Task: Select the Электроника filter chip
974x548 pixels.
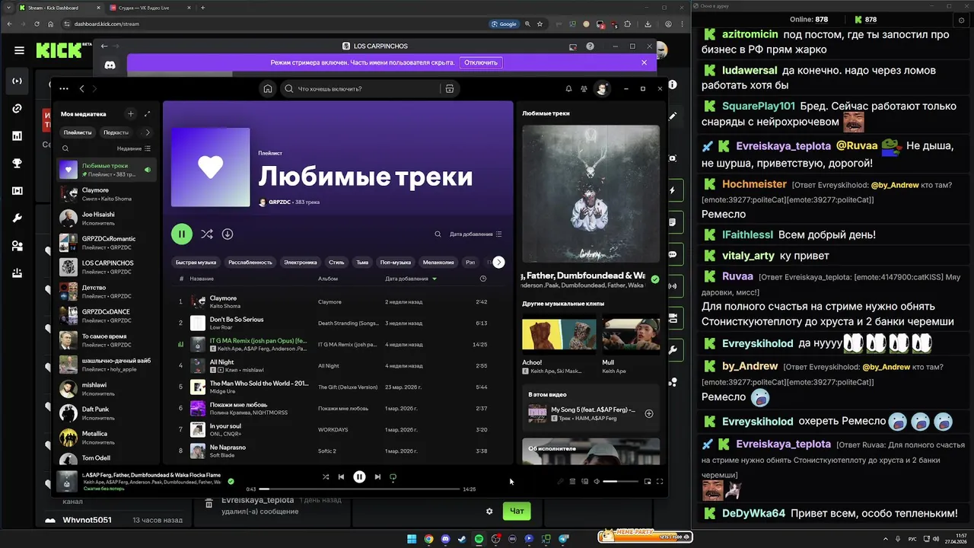Action: 301,262
